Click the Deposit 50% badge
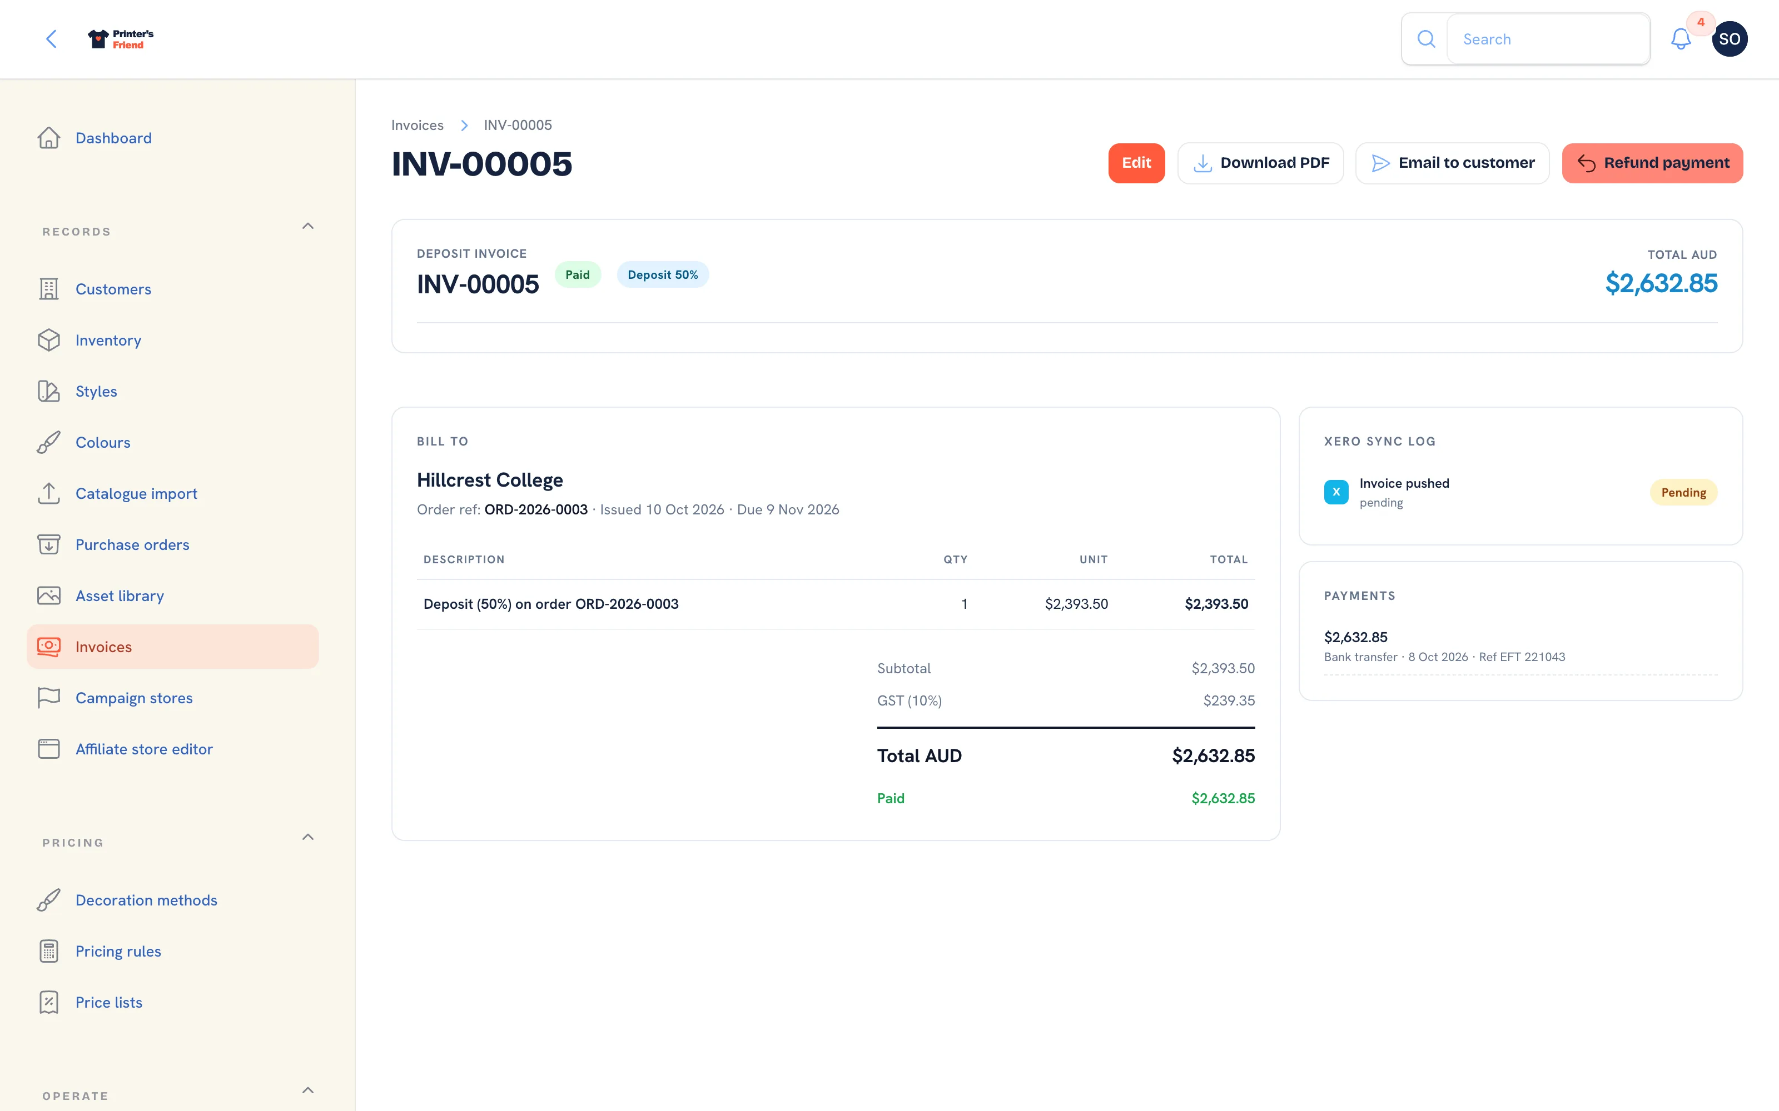 (x=662, y=275)
